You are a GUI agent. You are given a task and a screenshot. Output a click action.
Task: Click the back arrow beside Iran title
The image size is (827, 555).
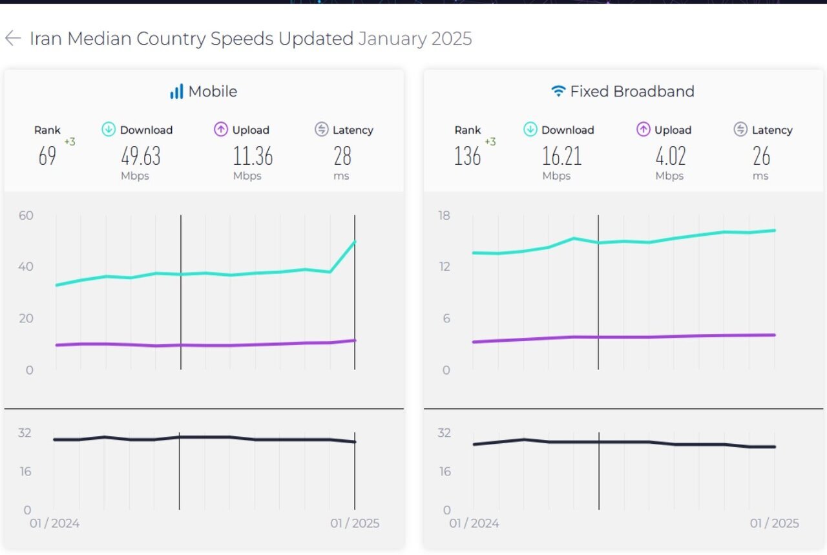[13, 39]
